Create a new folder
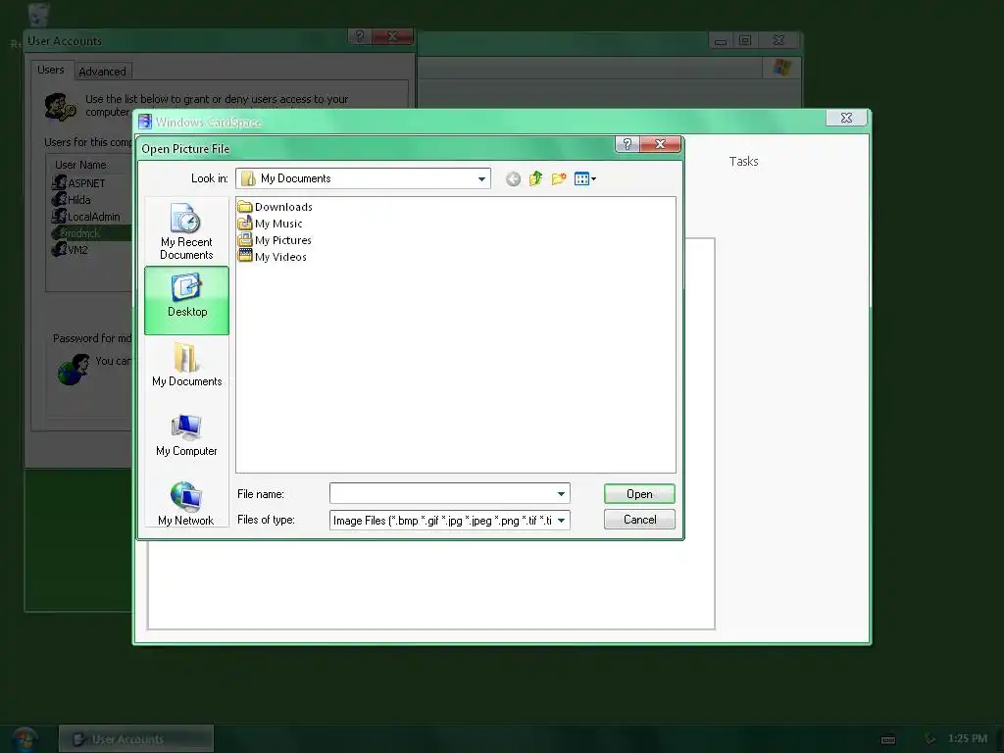1004x753 pixels. [x=559, y=178]
